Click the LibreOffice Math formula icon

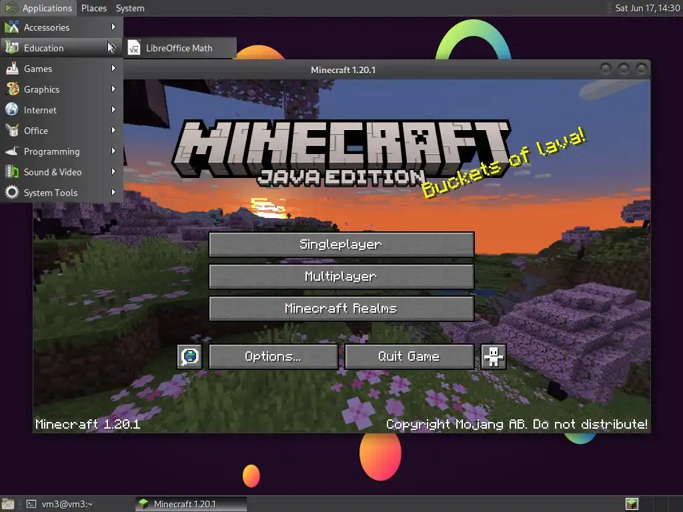coord(133,48)
